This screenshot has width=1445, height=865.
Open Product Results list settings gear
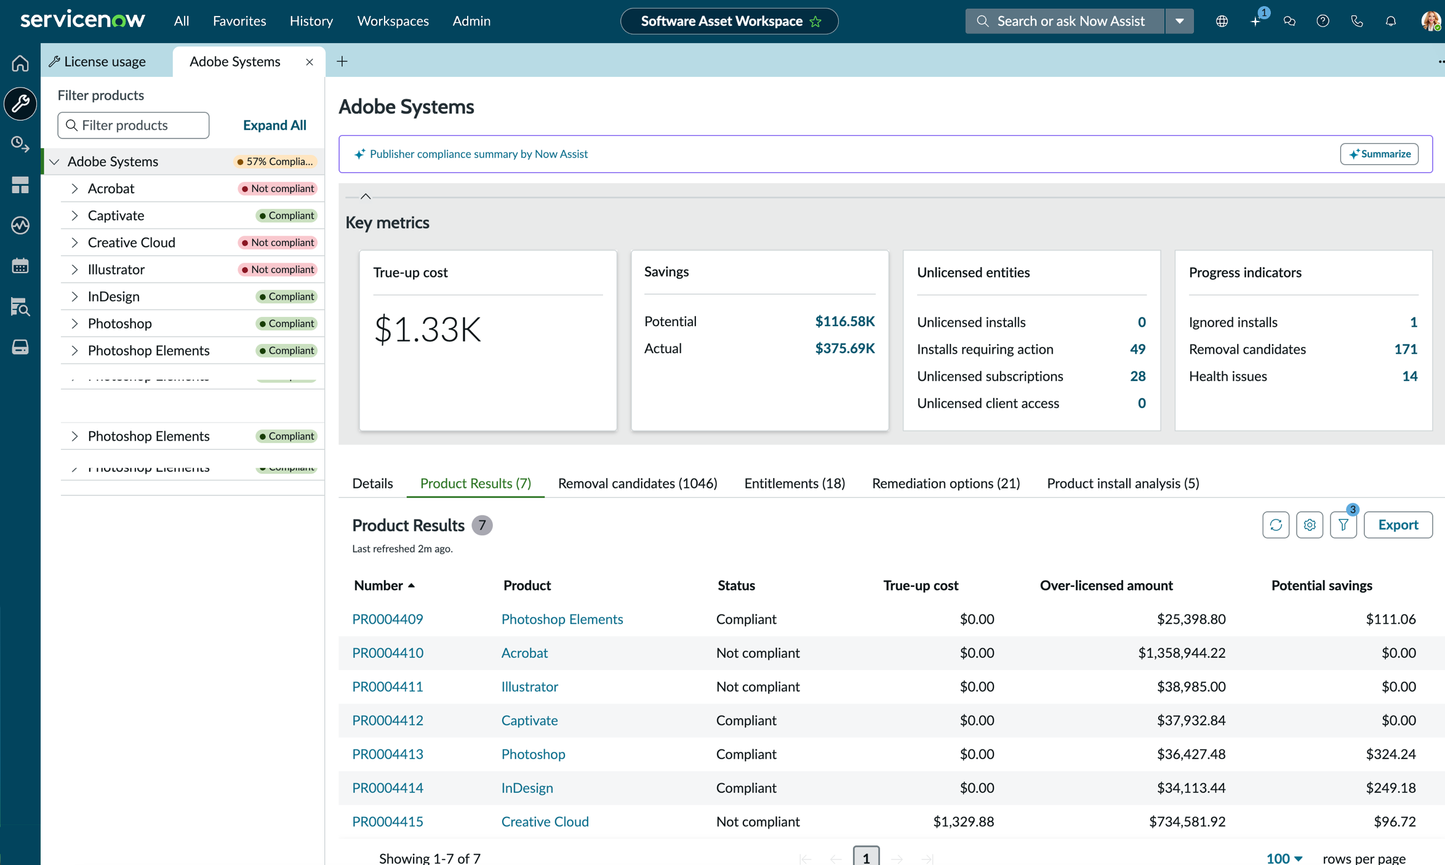(1310, 525)
